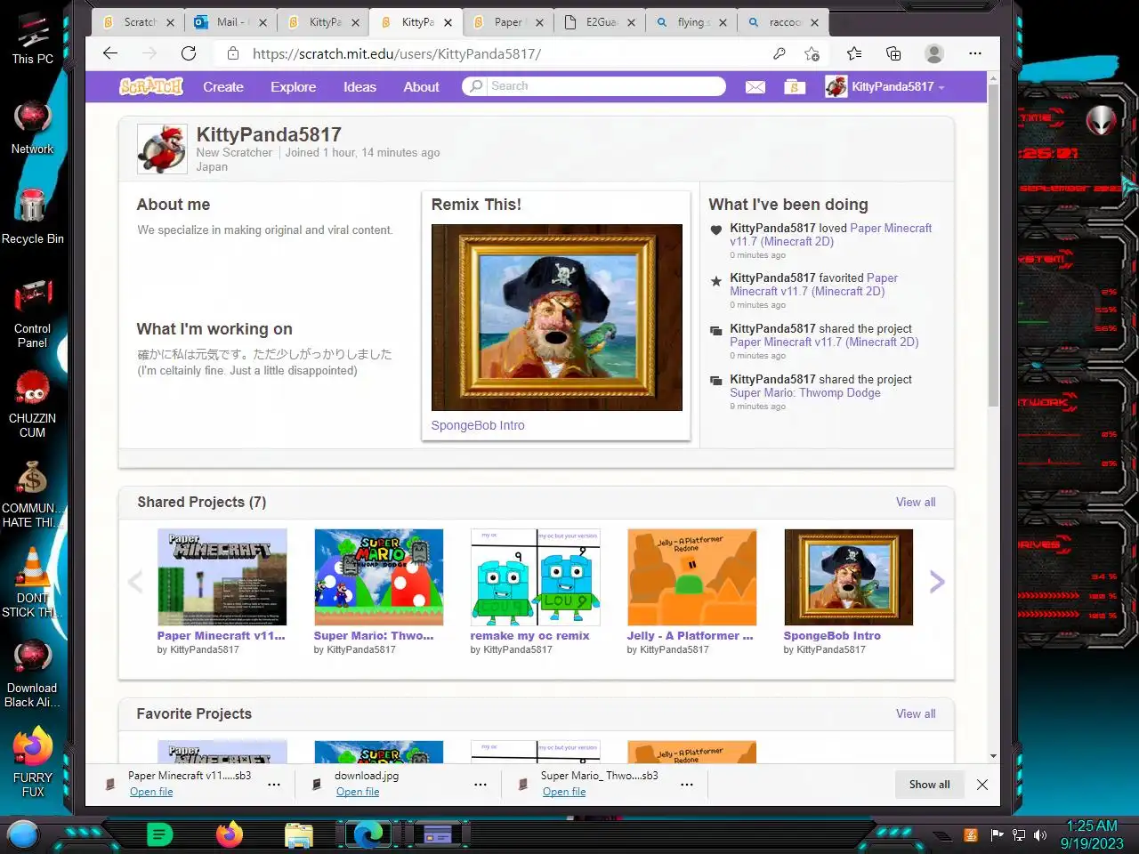Screen dimensions: 1139x854
Task: Open This PC desktop icon
Action: (x=33, y=39)
